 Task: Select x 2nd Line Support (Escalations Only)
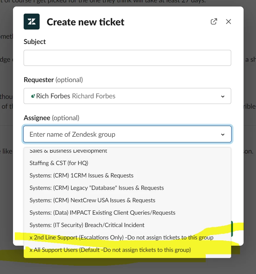coord(127,237)
